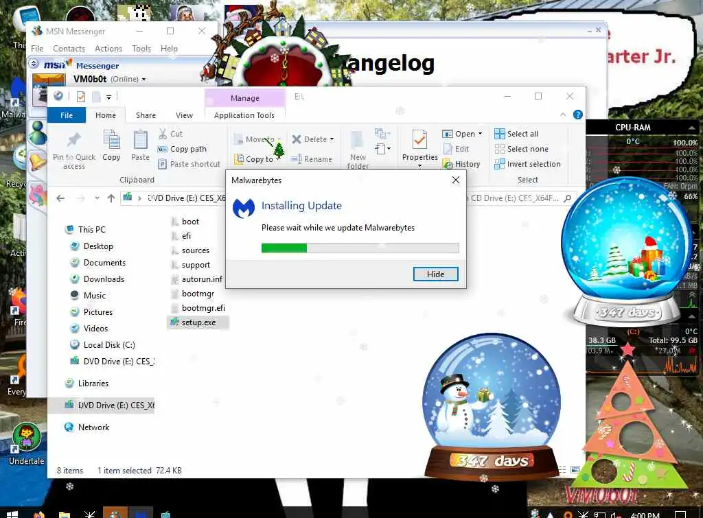Open the Open dropdown in ribbon

[462, 134]
